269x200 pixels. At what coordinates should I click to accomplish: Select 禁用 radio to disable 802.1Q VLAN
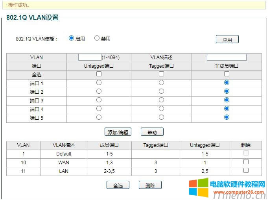97,38
